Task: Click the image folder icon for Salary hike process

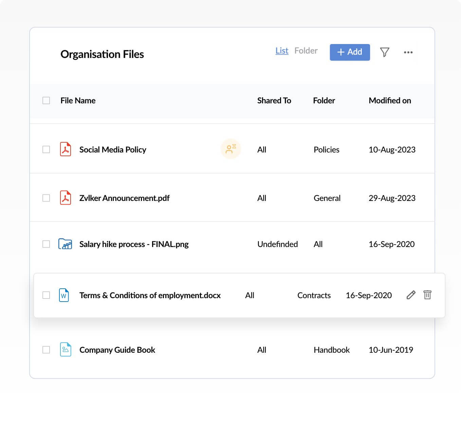Action: 65,244
